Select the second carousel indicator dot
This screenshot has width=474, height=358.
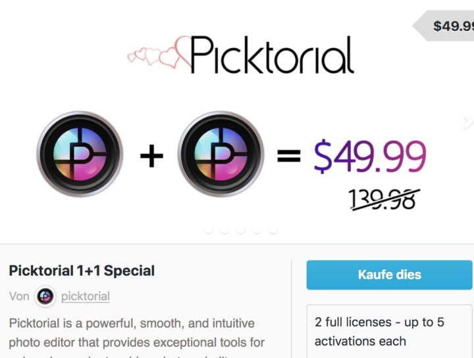(x=224, y=230)
